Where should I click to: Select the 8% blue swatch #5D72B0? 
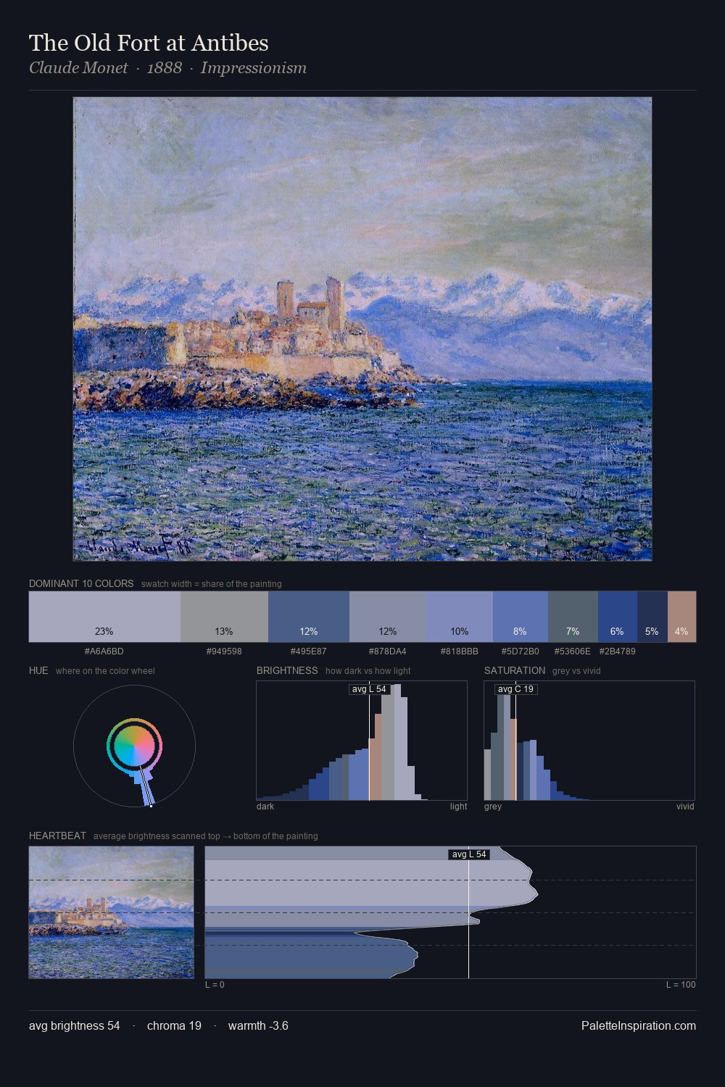(521, 617)
